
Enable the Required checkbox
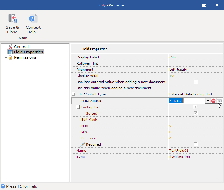(195, 144)
